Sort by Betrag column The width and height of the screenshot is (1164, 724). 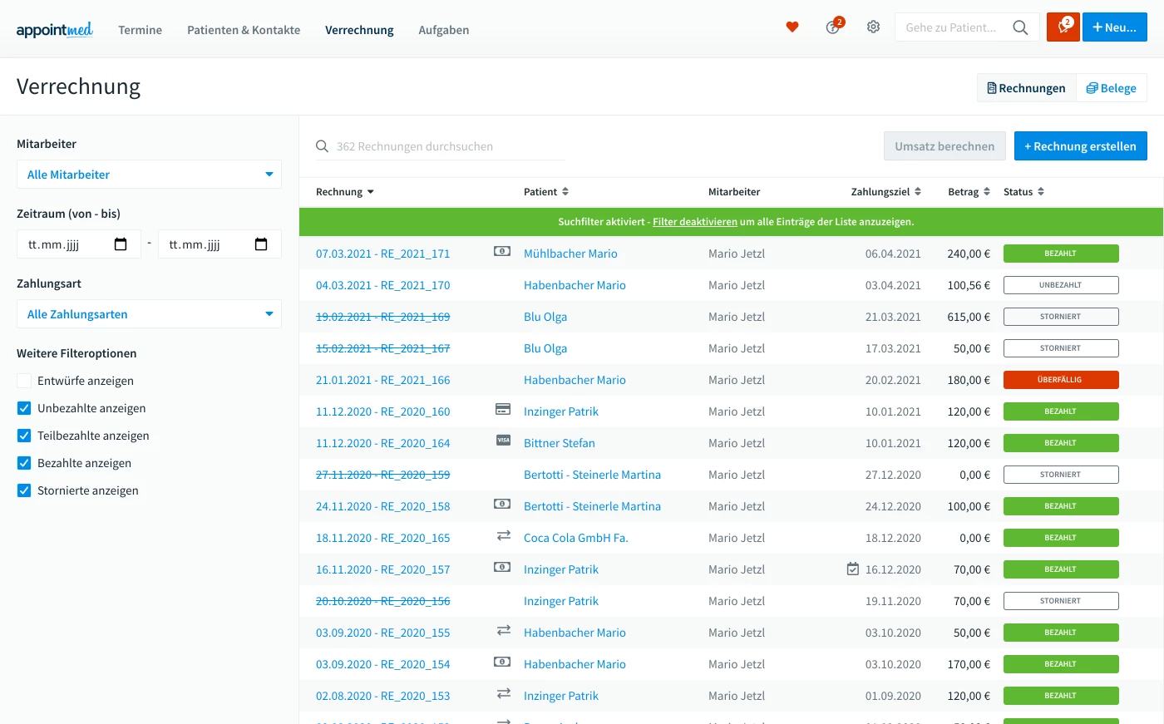coord(969,192)
